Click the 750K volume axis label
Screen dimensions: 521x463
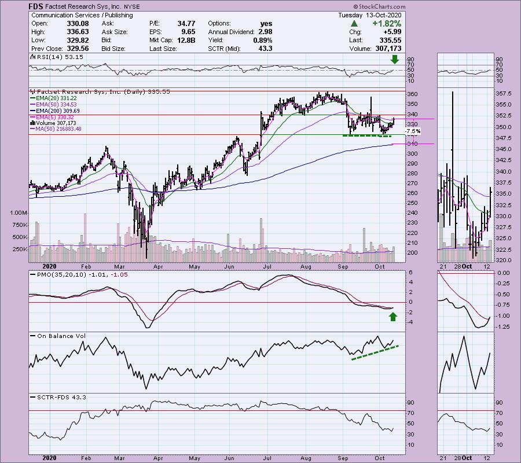click(x=20, y=225)
